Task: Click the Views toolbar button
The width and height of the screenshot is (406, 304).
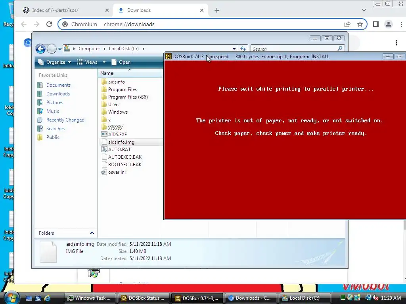Action: tap(88, 62)
